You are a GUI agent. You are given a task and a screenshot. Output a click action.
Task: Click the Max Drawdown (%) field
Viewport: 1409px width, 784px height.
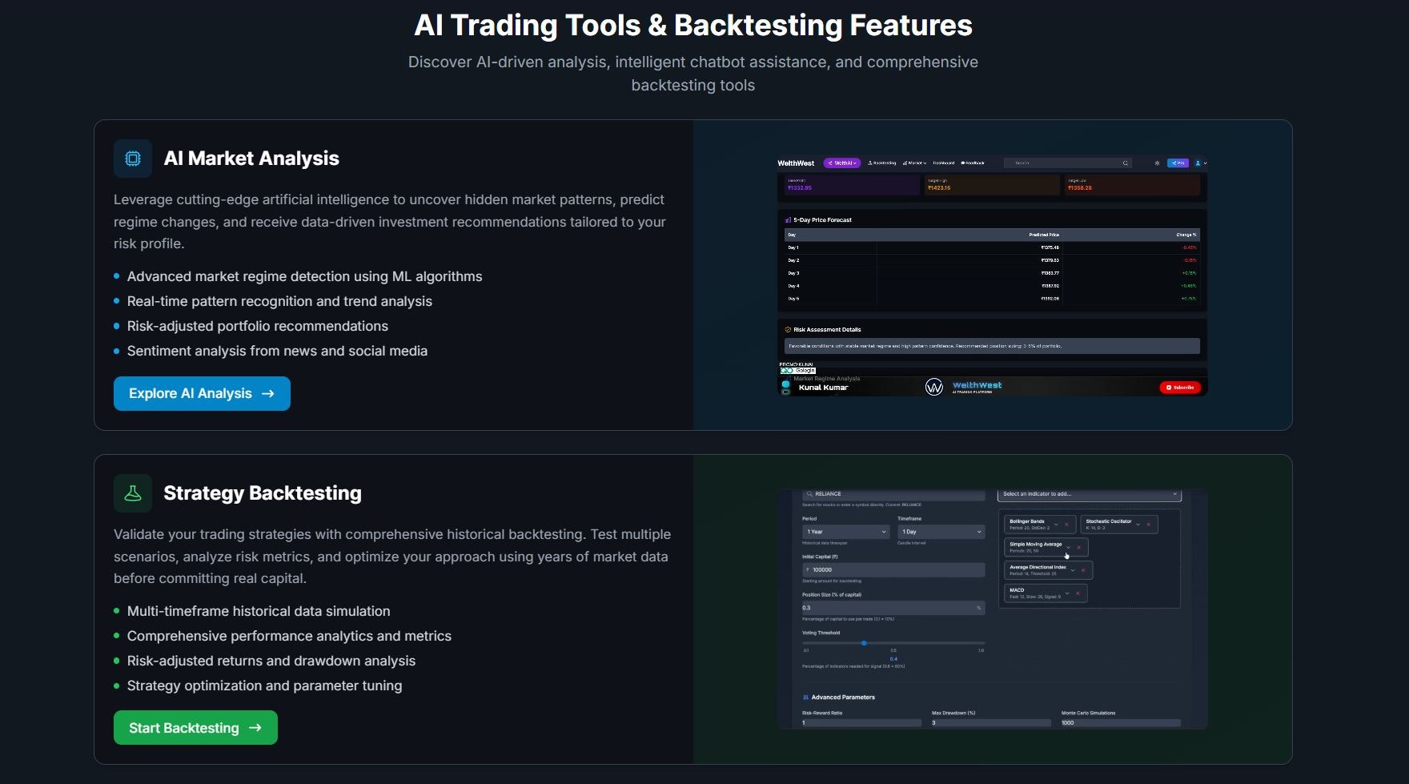point(991,723)
